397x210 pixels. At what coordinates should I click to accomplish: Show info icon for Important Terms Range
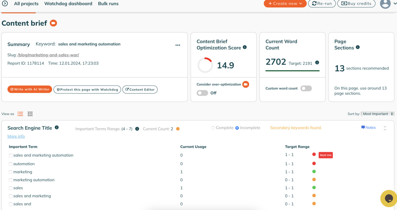(x=137, y=129)
